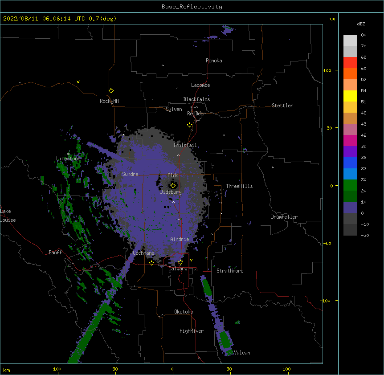384x375 pixels.
Task: Click the Calgary city label
Action: [178, 269]
